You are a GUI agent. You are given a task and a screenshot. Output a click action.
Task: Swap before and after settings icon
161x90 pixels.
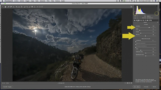pyautogui.click(x=127, y=83)
